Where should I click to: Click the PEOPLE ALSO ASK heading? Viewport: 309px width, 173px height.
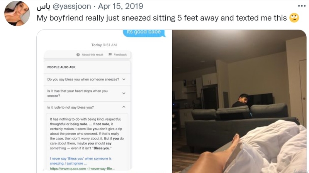tap(61, 67)
